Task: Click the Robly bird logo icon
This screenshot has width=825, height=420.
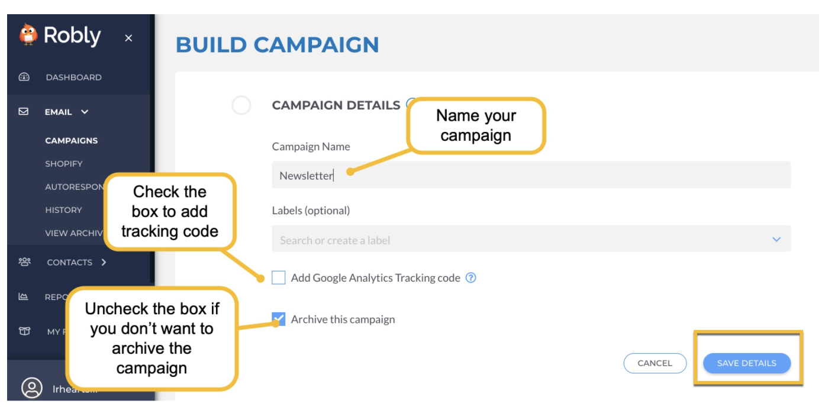Action: tap(28, 34)
